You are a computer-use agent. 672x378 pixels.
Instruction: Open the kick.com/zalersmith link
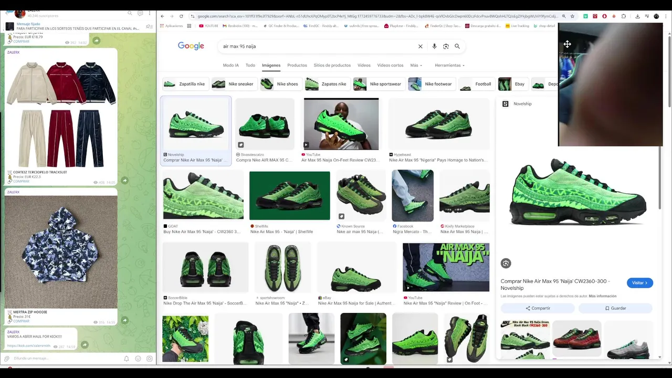click(x=28, y=346)
